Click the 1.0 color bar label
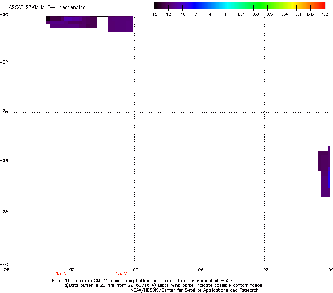 click(325, 14)
